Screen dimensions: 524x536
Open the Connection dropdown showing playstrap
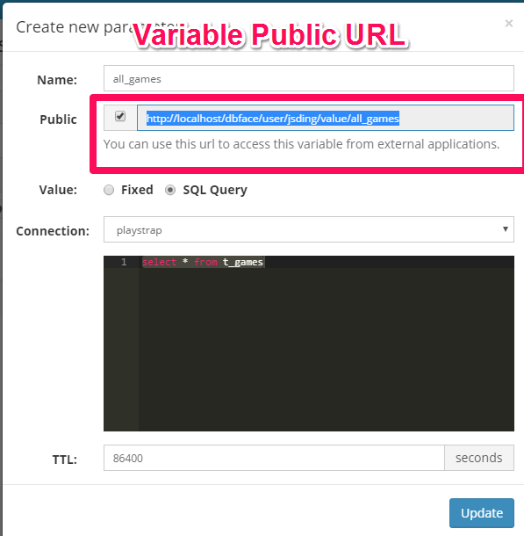tap(309, 229)
